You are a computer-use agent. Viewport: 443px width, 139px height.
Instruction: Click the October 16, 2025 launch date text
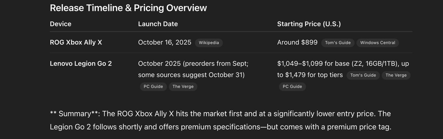pos(165,42)
